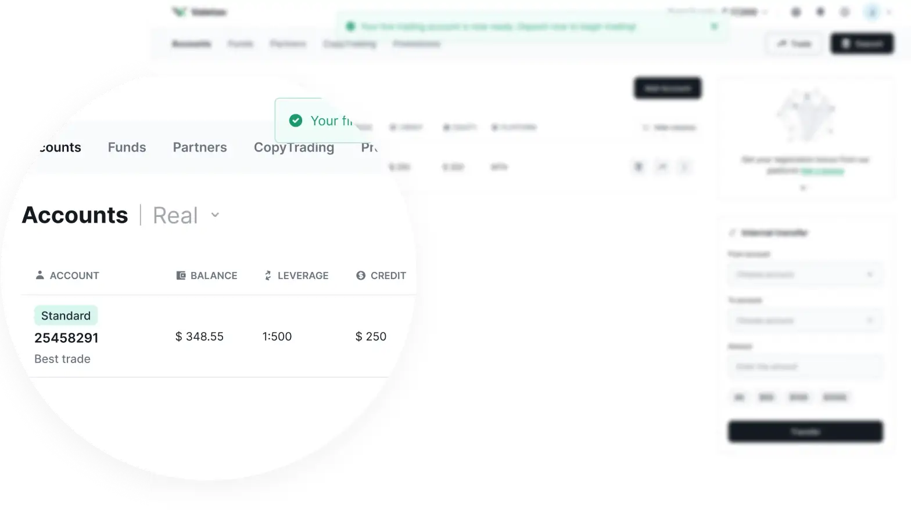This screenshot has width=911, height=522.
Task: Open the Partners tab in the magnified view
Action: [x=200, y=147]
